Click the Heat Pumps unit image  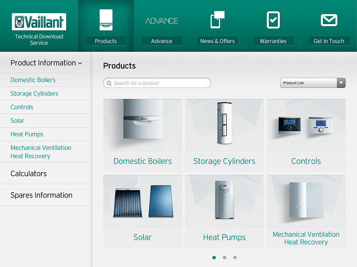[225, 201]
